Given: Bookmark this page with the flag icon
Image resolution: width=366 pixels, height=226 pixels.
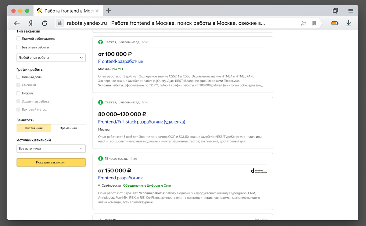Looking at the screenshot, I should [x=314, y=23].
